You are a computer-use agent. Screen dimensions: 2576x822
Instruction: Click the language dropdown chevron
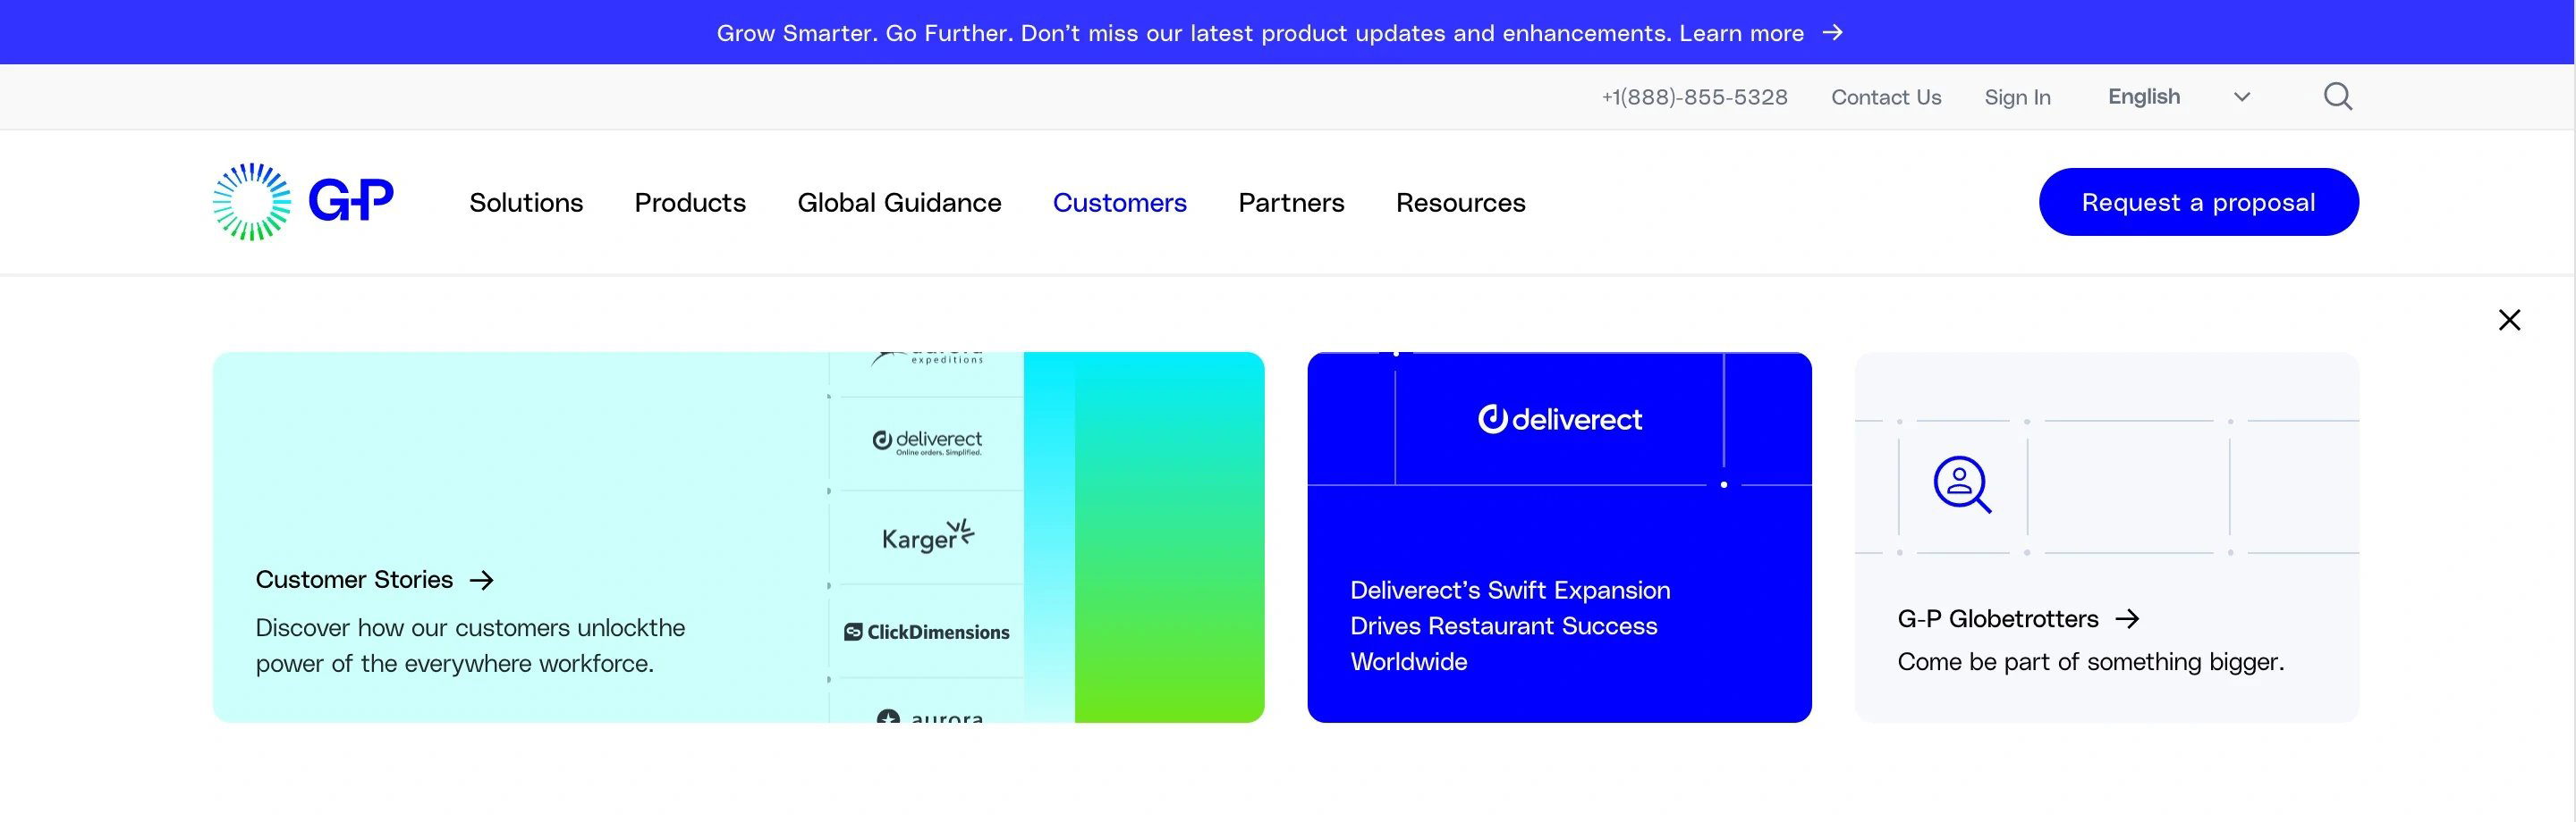click(x=2241, y=96)
